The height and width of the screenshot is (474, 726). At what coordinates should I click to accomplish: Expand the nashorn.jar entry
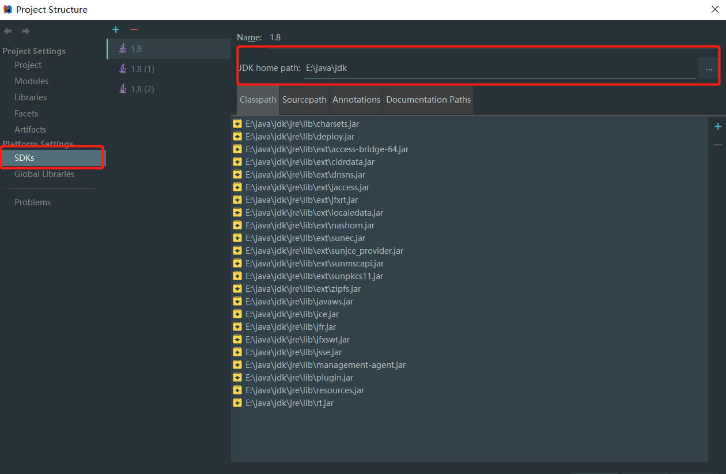tap(237, 225)
